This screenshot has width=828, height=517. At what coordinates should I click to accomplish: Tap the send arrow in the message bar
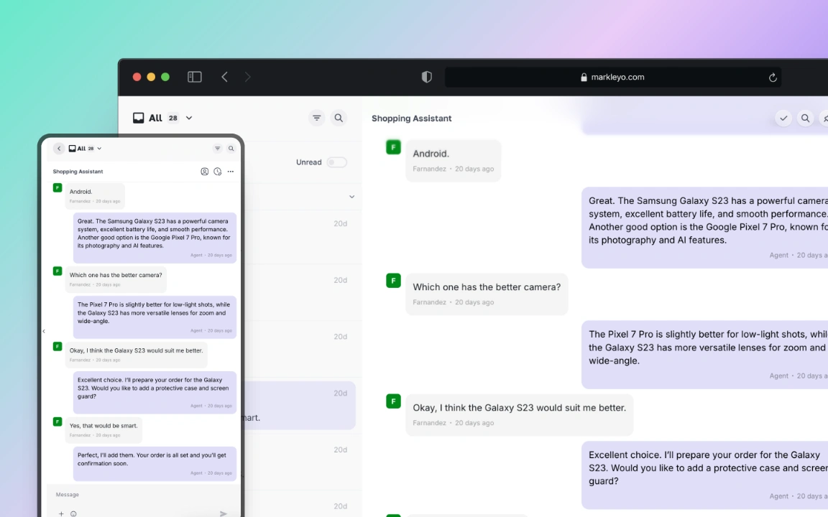[x=224, y=513]
